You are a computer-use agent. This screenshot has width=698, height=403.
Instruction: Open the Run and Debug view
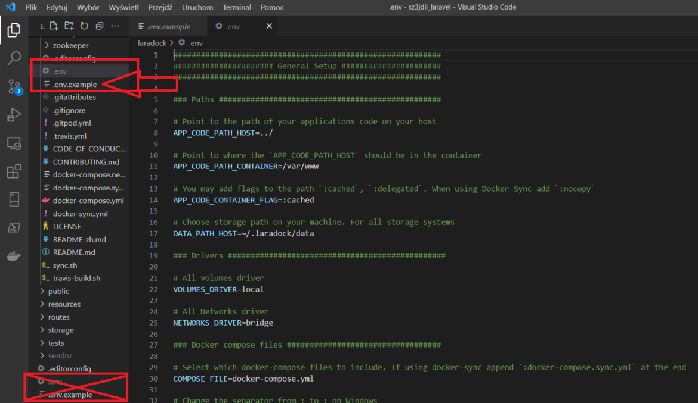click(14, 115)
